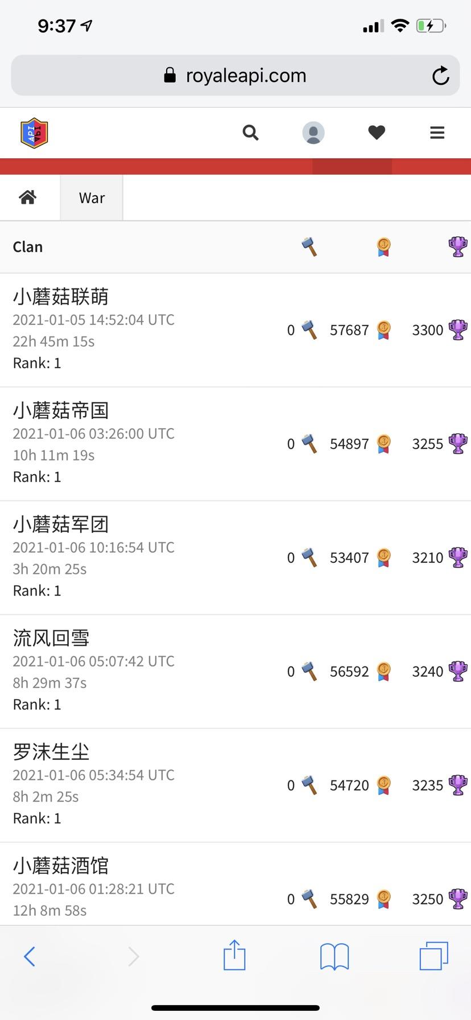Open clan 小蘑菇帝国

61,410
